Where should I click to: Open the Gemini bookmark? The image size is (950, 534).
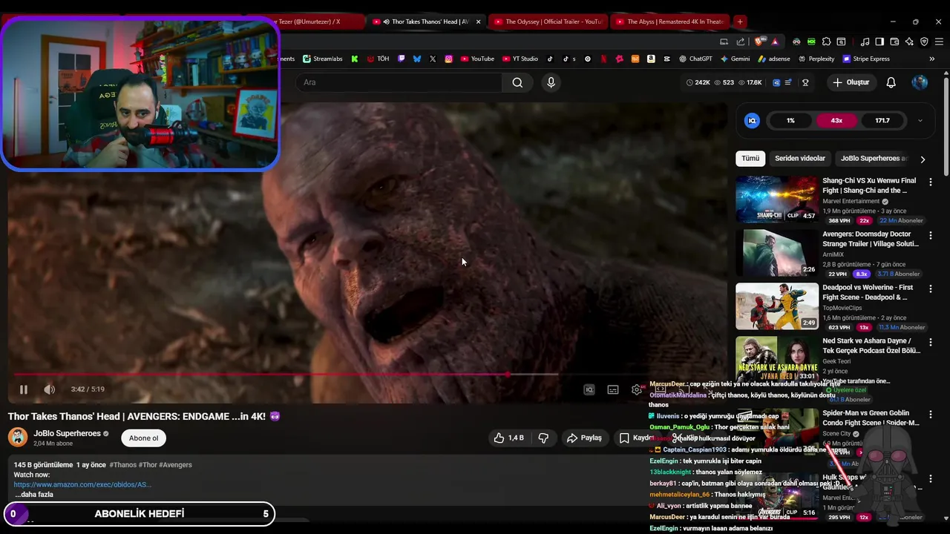[735, 59]
